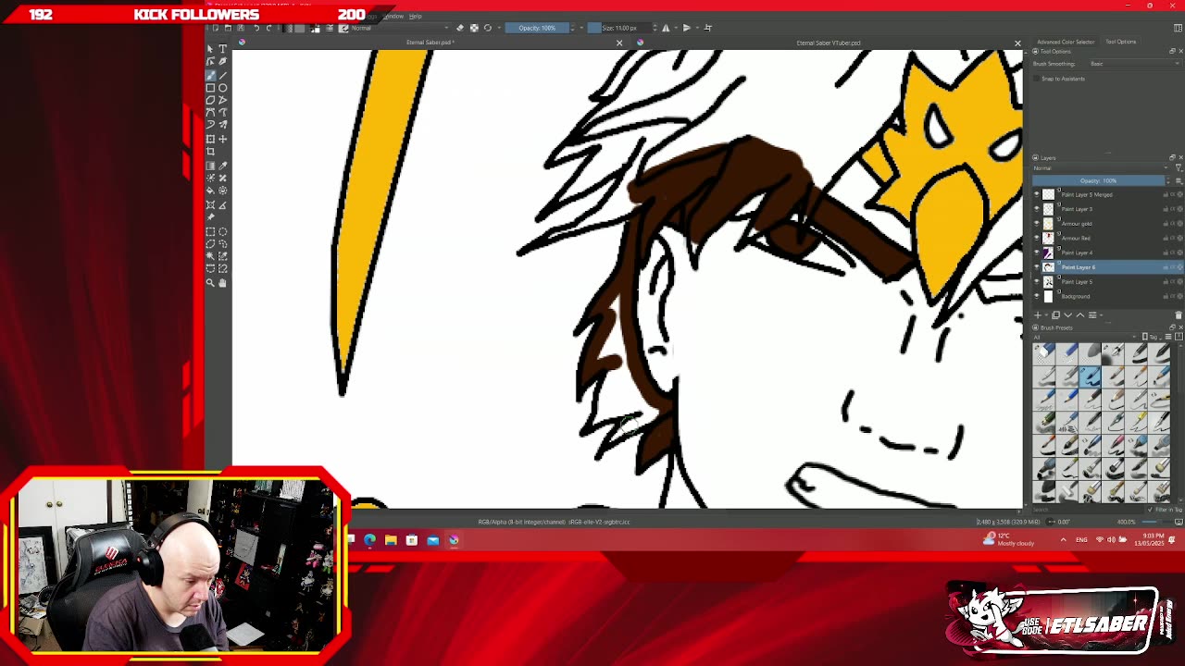Select the Transform tool
Image resolution: width=1185 pixels, height=666 pixels.
[210, 139]
